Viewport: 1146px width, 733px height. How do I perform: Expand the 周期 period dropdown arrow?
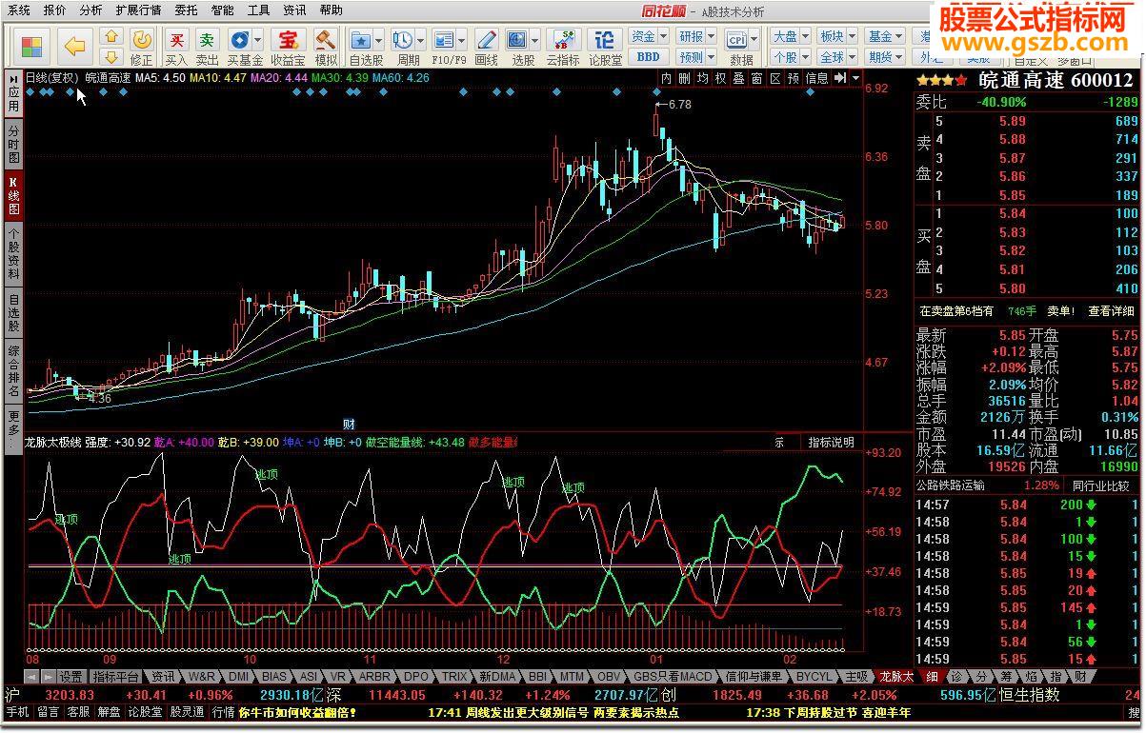(x=420, y=40)
